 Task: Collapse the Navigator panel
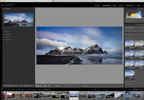(3, 9)
